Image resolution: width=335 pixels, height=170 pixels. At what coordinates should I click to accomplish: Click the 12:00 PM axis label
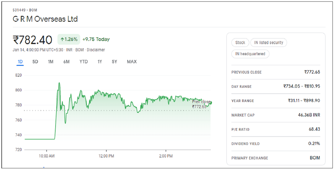coord(106,156)
